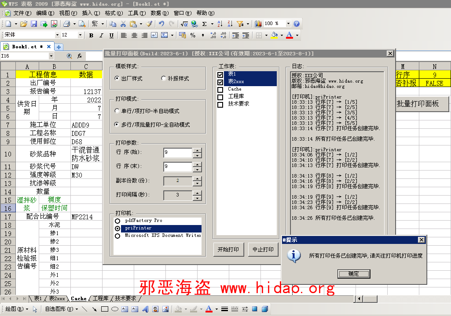Underline the selected text
Screen dimensions: 451x316
111,35
